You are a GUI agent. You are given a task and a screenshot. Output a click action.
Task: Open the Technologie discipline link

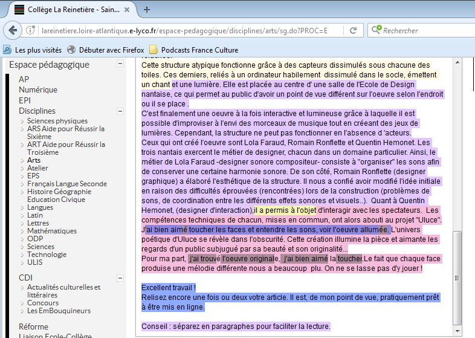pyautogui.click(x=47, y=255)
